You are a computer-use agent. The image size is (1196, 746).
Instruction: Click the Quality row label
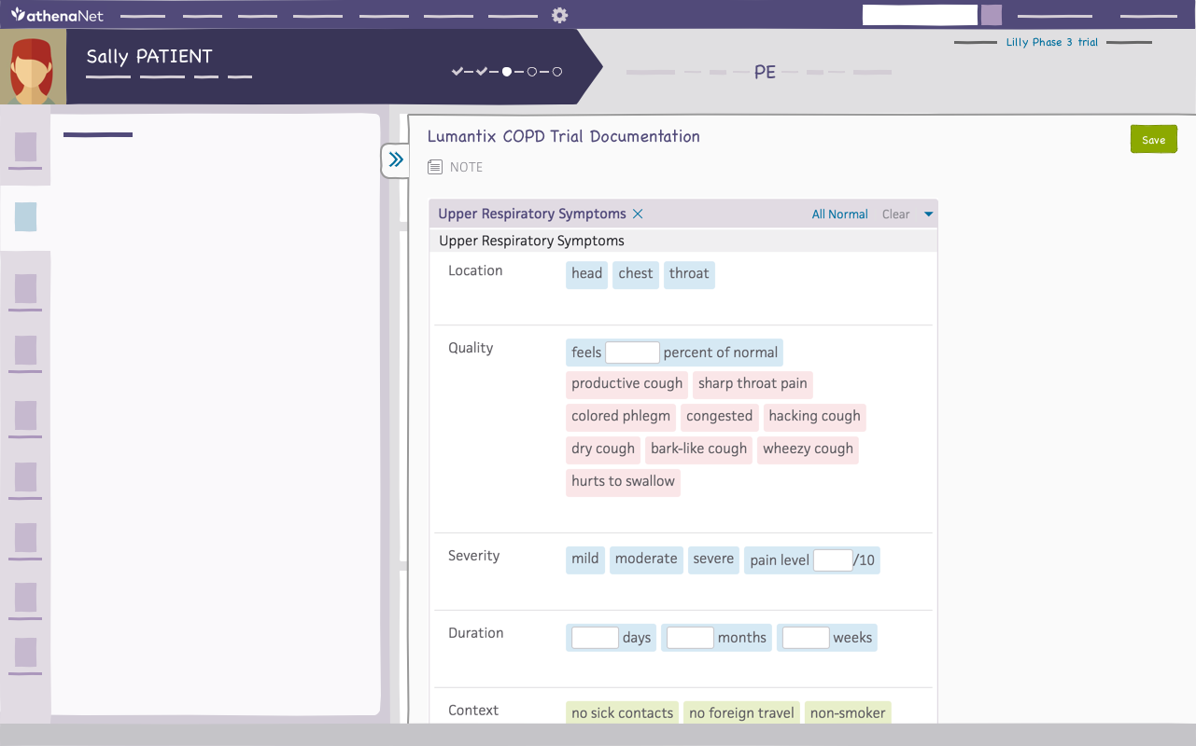coord(471,348)
